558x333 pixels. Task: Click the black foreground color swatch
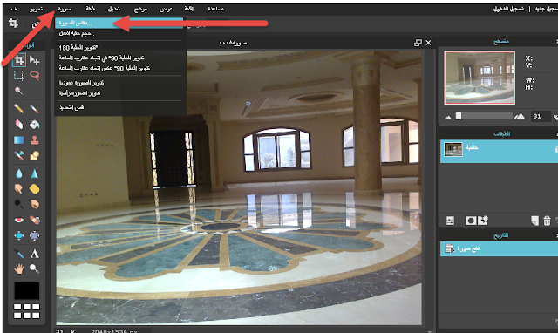[27, 290]
